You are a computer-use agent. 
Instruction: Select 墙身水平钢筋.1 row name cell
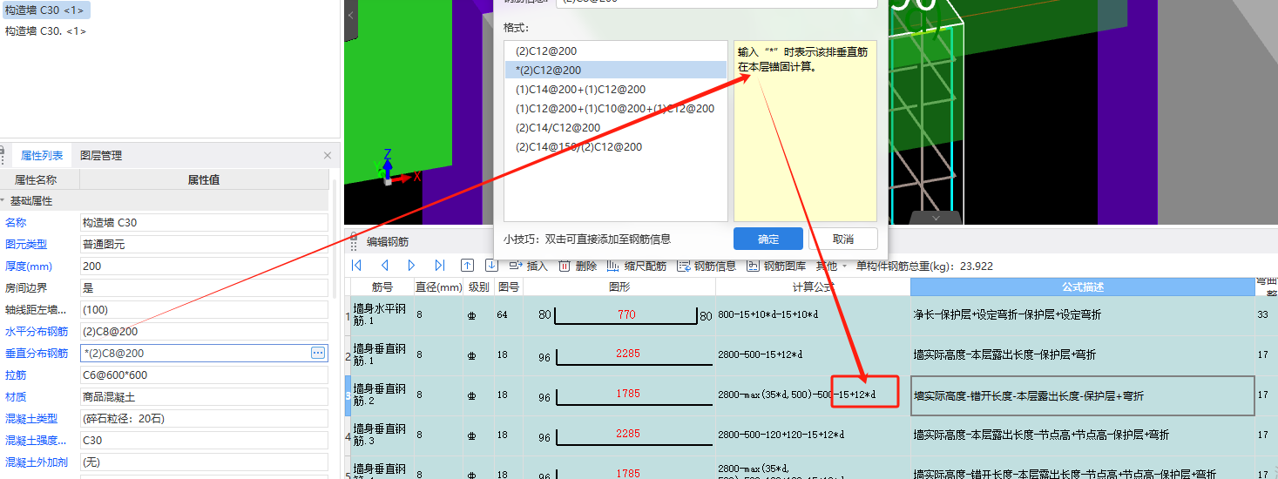pos(382,314)
